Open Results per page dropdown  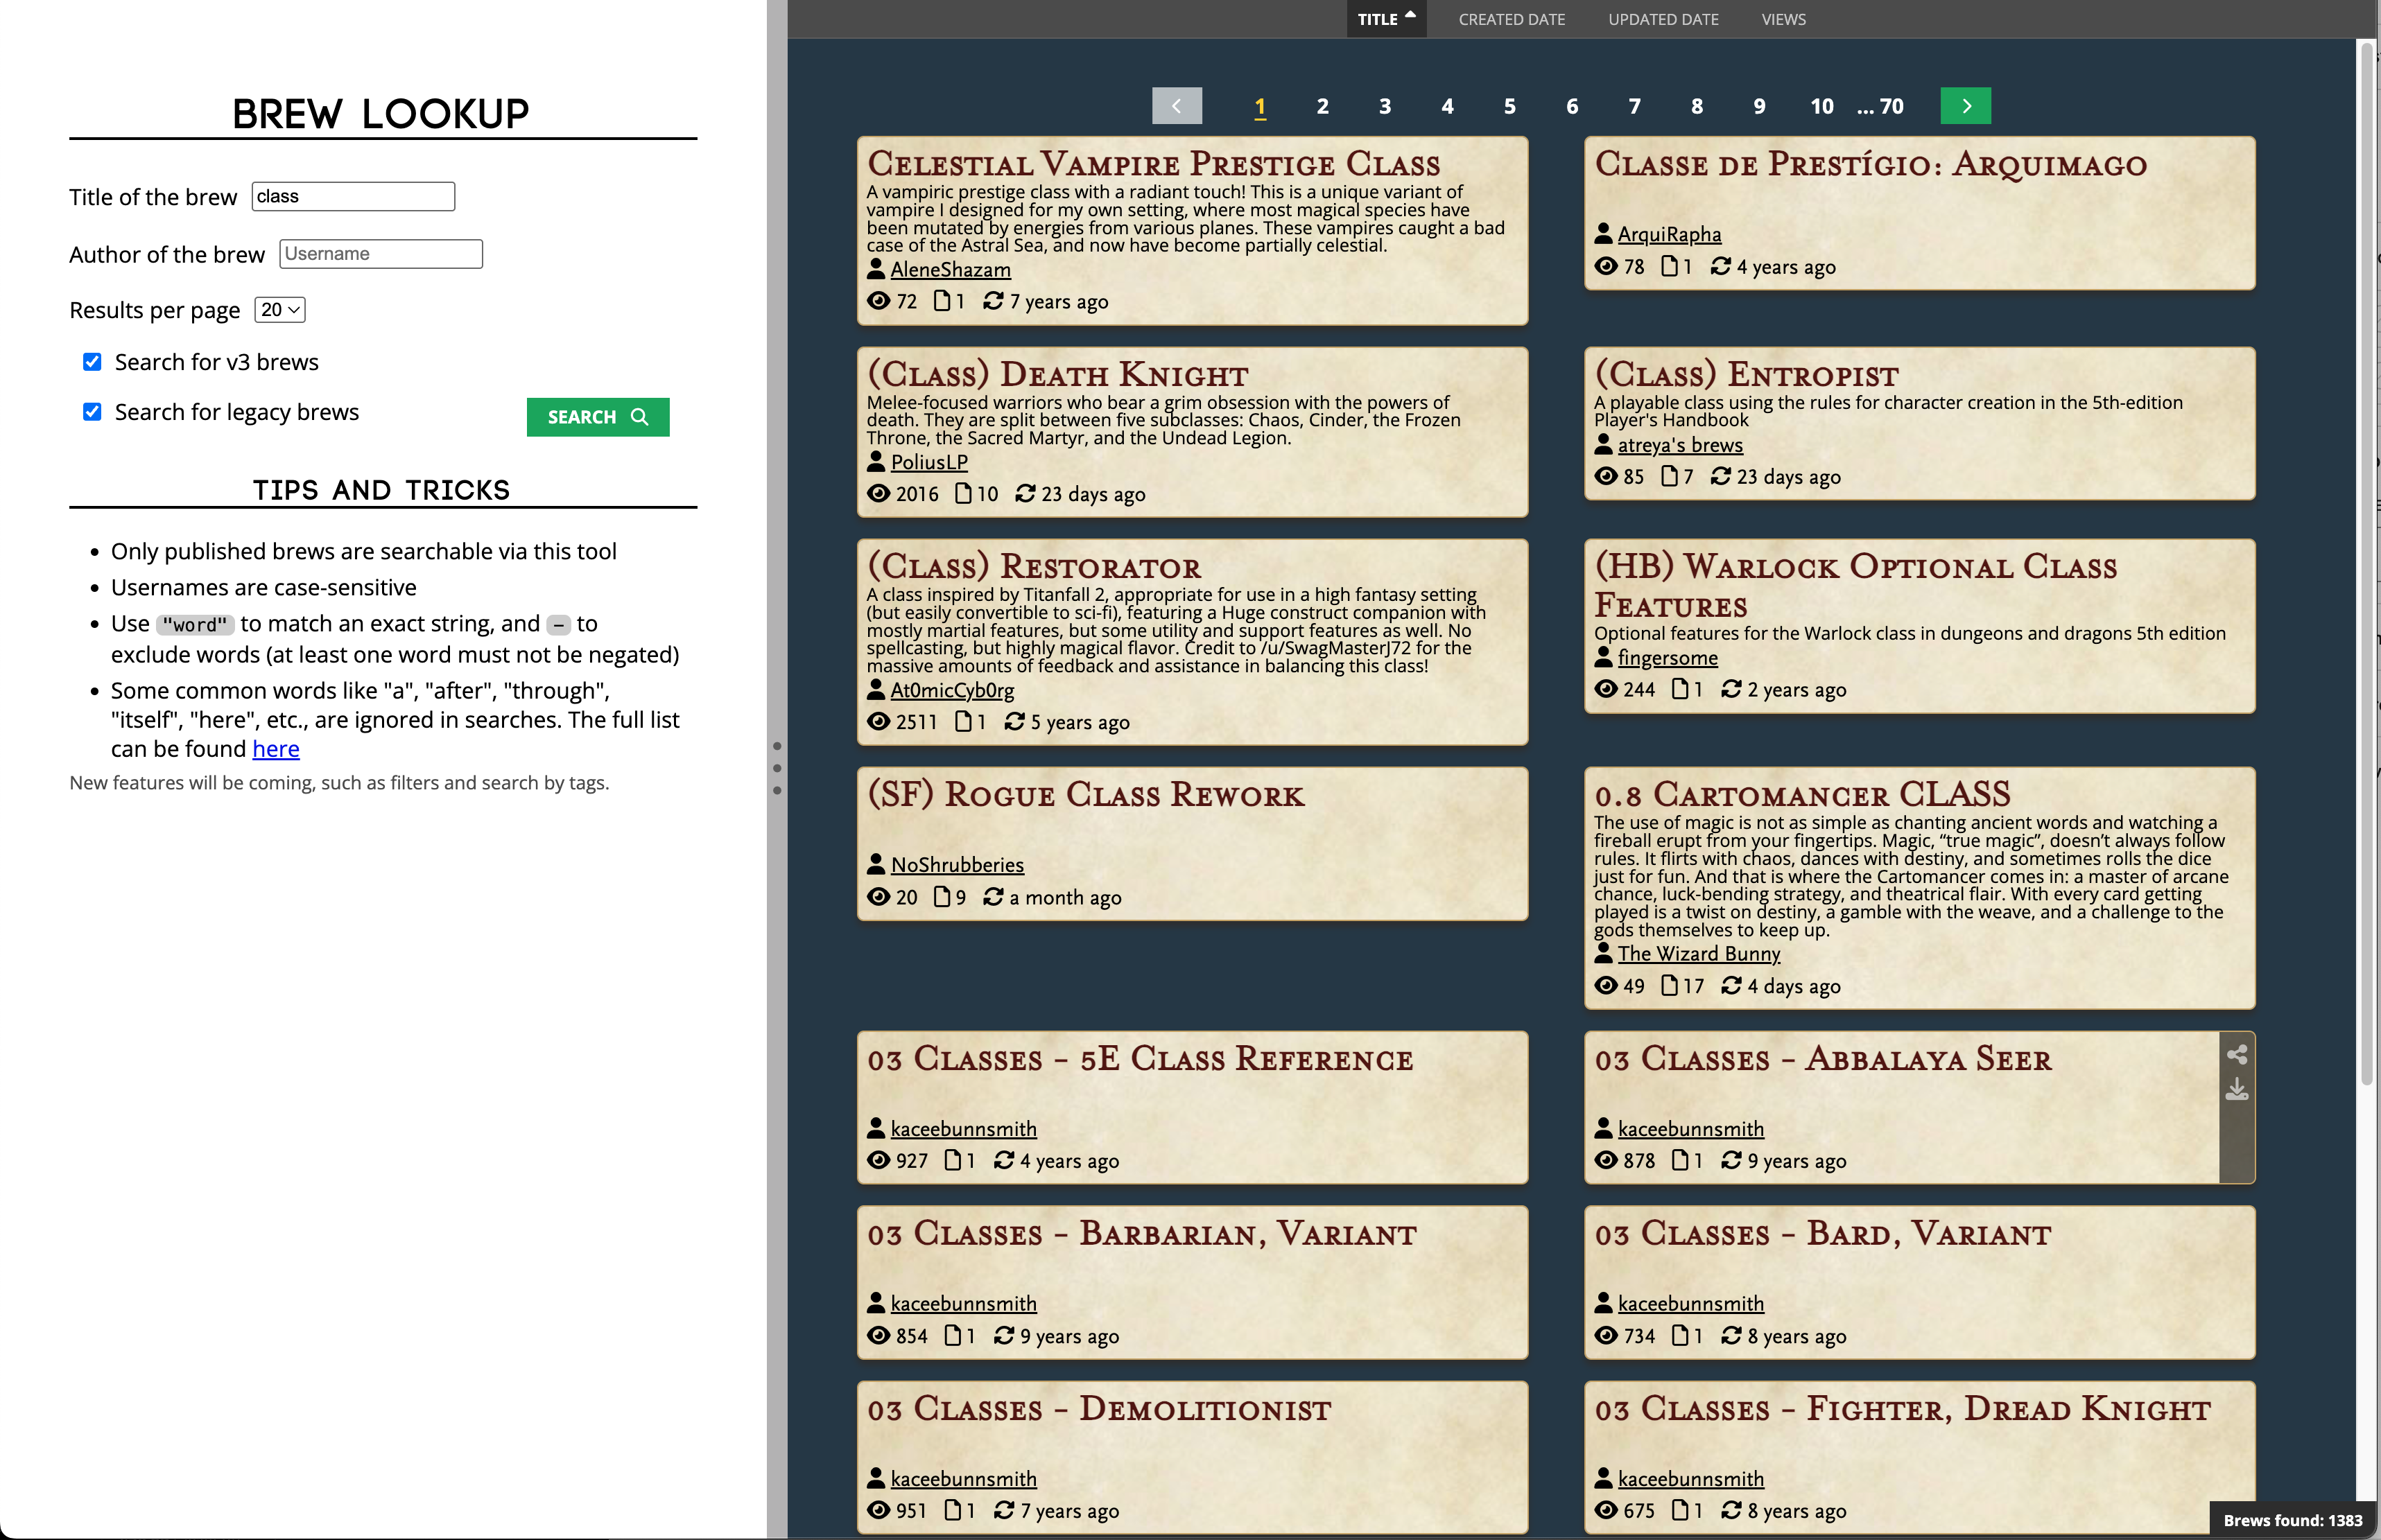tap(280, 310)
